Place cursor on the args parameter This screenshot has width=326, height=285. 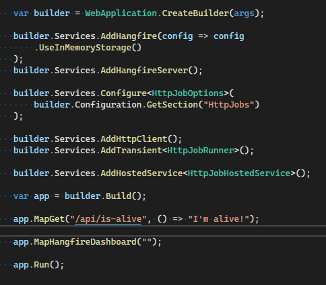[244, 14]
